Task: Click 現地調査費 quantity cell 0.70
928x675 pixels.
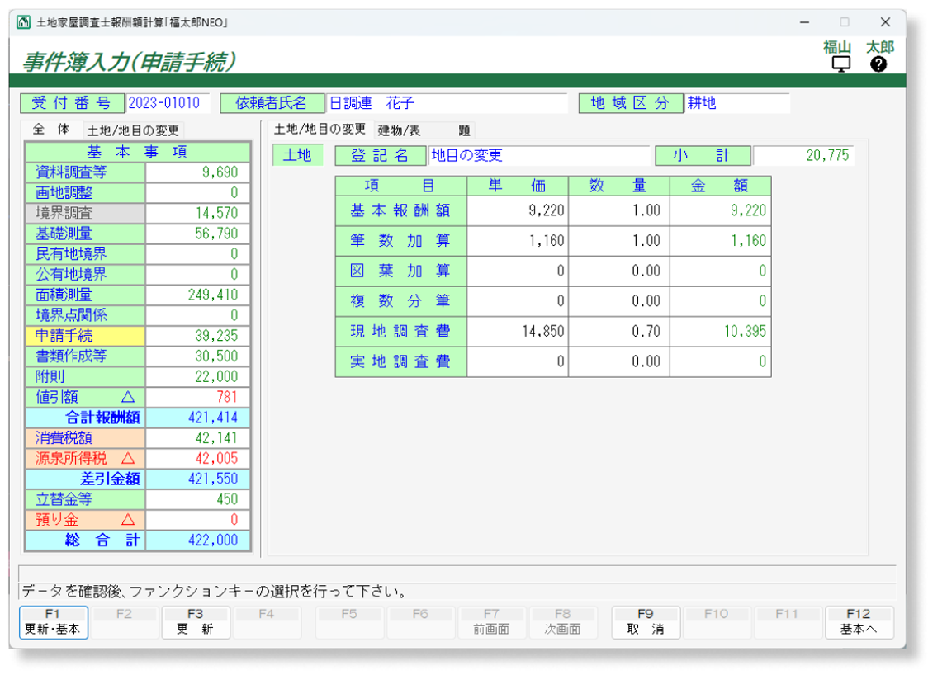Action: pyautogui.click(x=618, y=331)
